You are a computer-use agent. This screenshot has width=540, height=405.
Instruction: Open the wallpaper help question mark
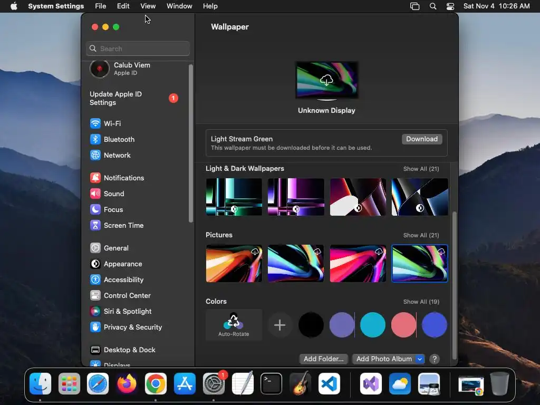tap(435, 359)
